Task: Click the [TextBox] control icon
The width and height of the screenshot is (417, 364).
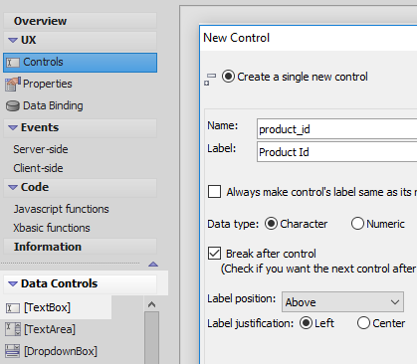Action: [x=13, y=308]
